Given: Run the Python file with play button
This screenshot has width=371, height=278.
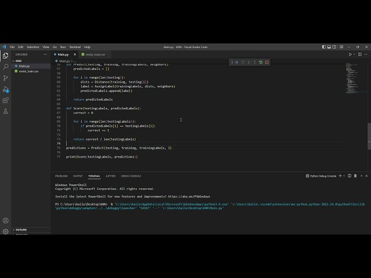Looking at the screenshot, I should [x=350, y=54].
